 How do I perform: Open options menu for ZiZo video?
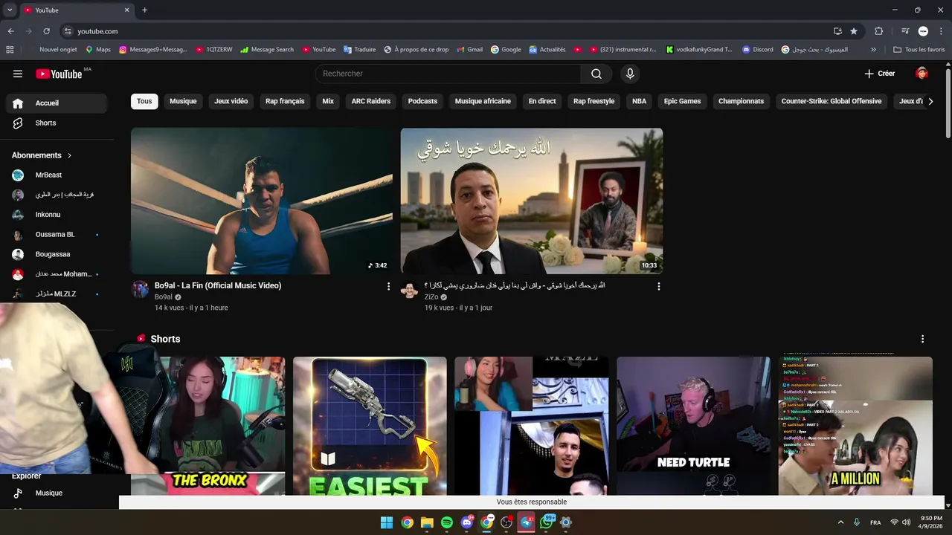point(658,286)
